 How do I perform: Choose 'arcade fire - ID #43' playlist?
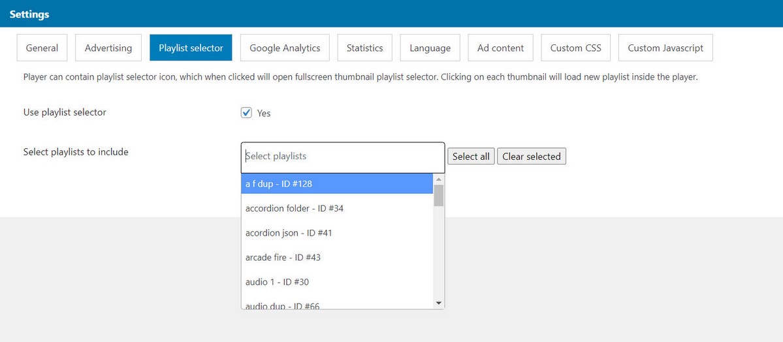337,258
